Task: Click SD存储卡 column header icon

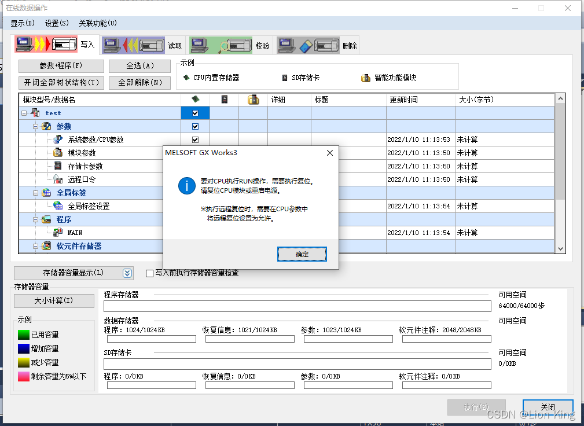Action: (x=224, y=100)
